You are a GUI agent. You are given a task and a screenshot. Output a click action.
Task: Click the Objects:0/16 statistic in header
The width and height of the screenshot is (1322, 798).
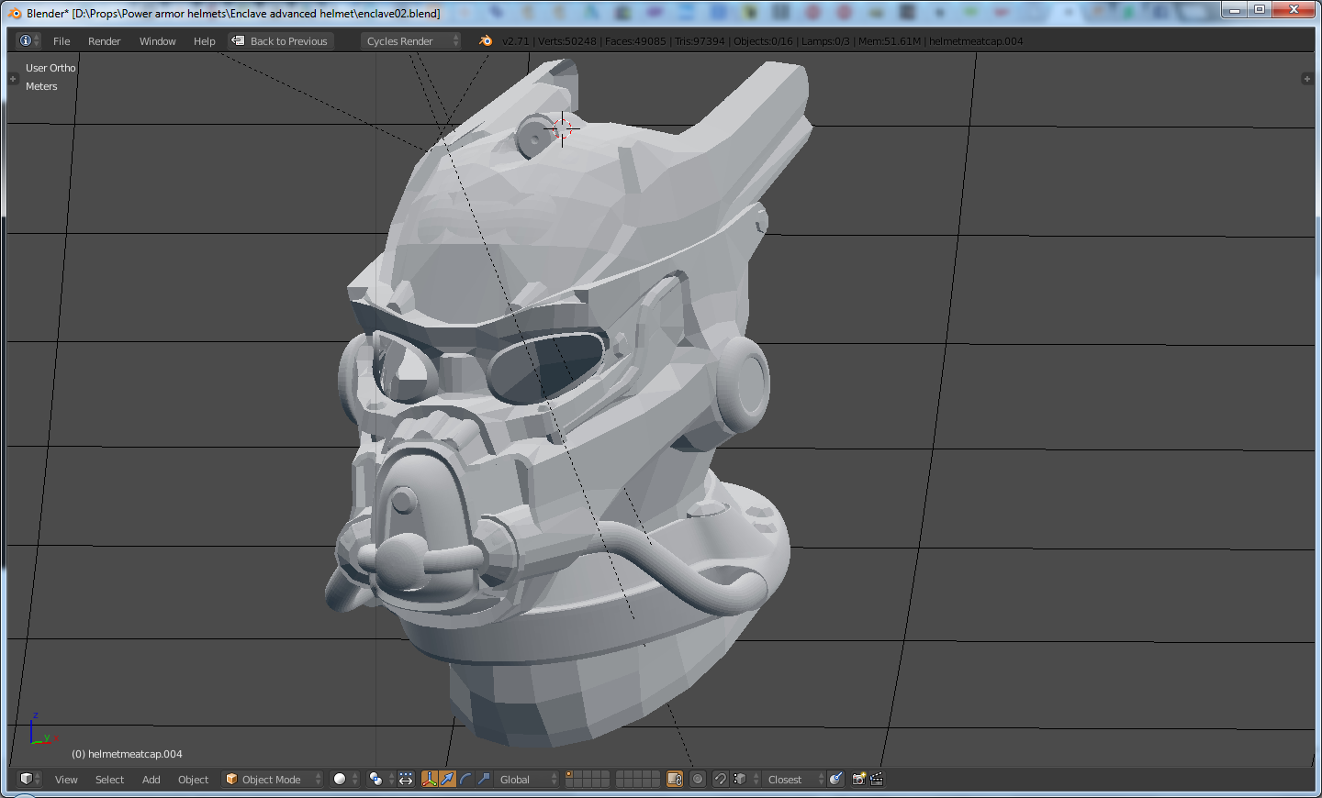[763, 41]
